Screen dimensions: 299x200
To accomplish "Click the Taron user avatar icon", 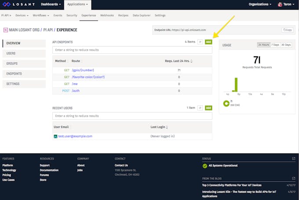I will coord(280,4).
